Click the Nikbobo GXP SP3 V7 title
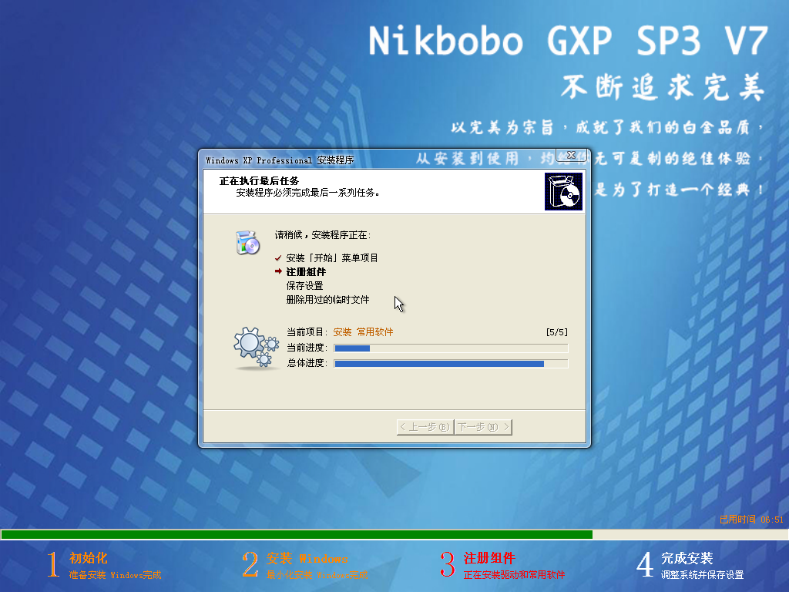This screenshot has height=592, width=789. [568, 41]
